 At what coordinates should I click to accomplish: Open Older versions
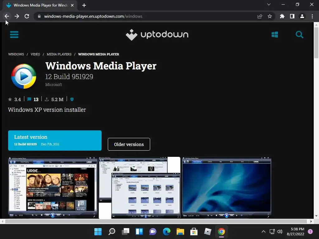point(129,144)
